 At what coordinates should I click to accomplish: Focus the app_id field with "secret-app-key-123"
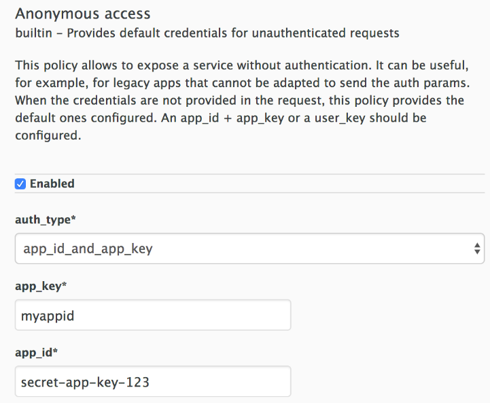coord(152,382)
